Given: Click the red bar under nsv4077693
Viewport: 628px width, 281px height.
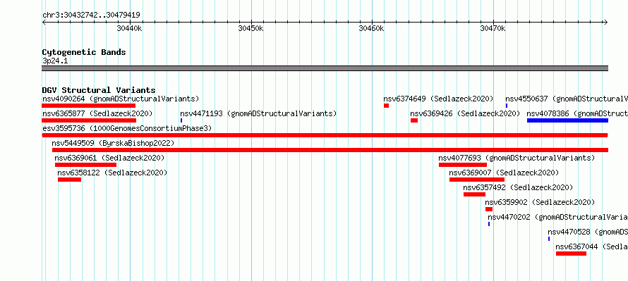Looking at the screenshot, I should pos(463,165).
